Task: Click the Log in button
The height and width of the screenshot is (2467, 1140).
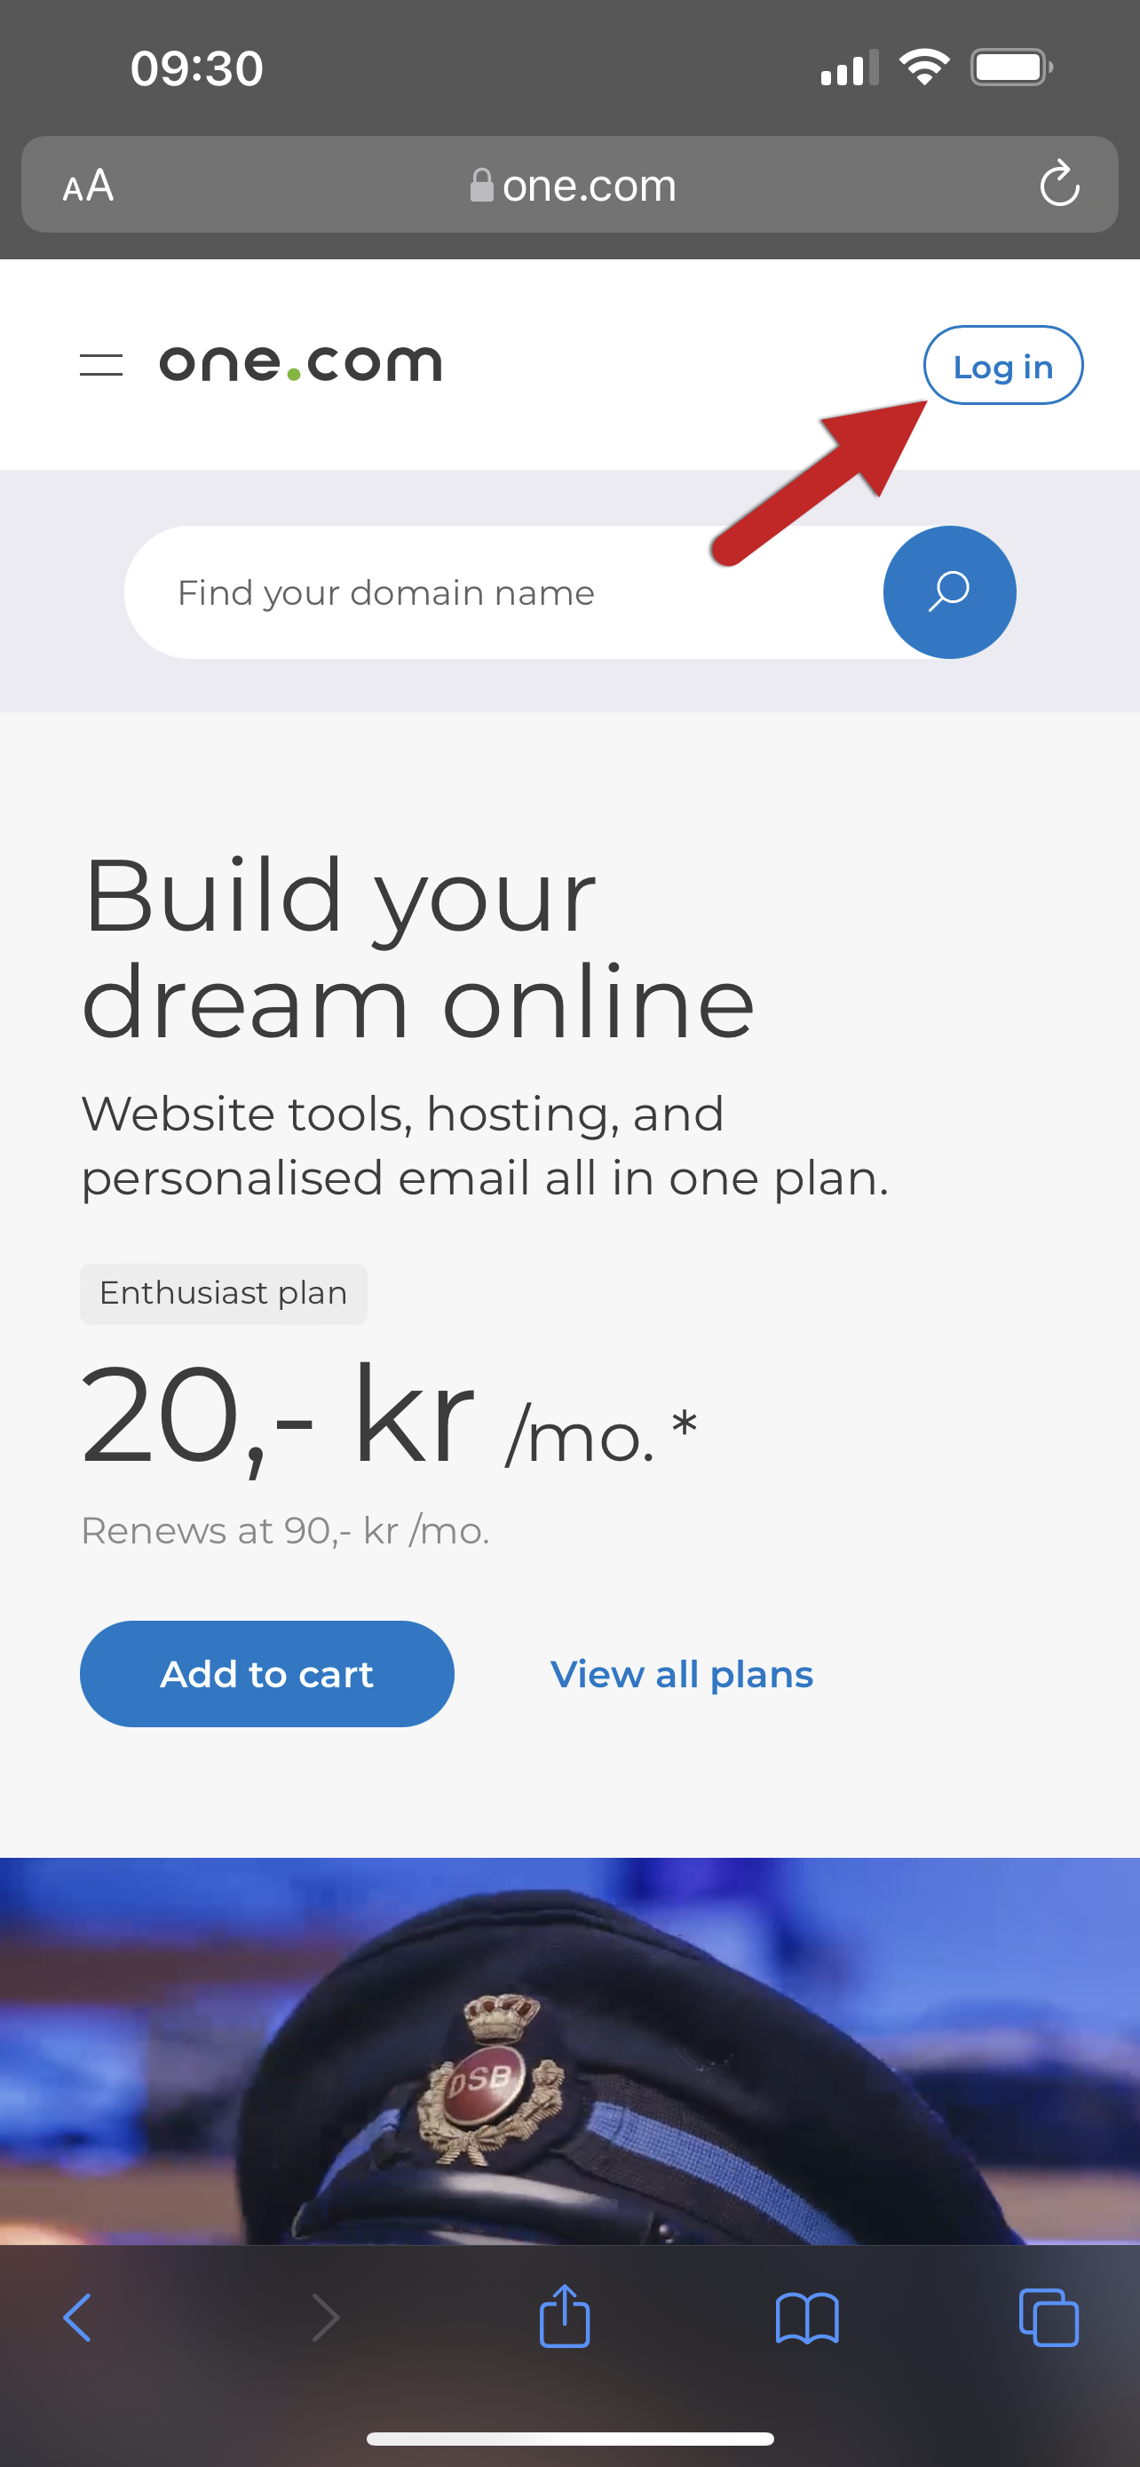Action: coord(1002,366)
